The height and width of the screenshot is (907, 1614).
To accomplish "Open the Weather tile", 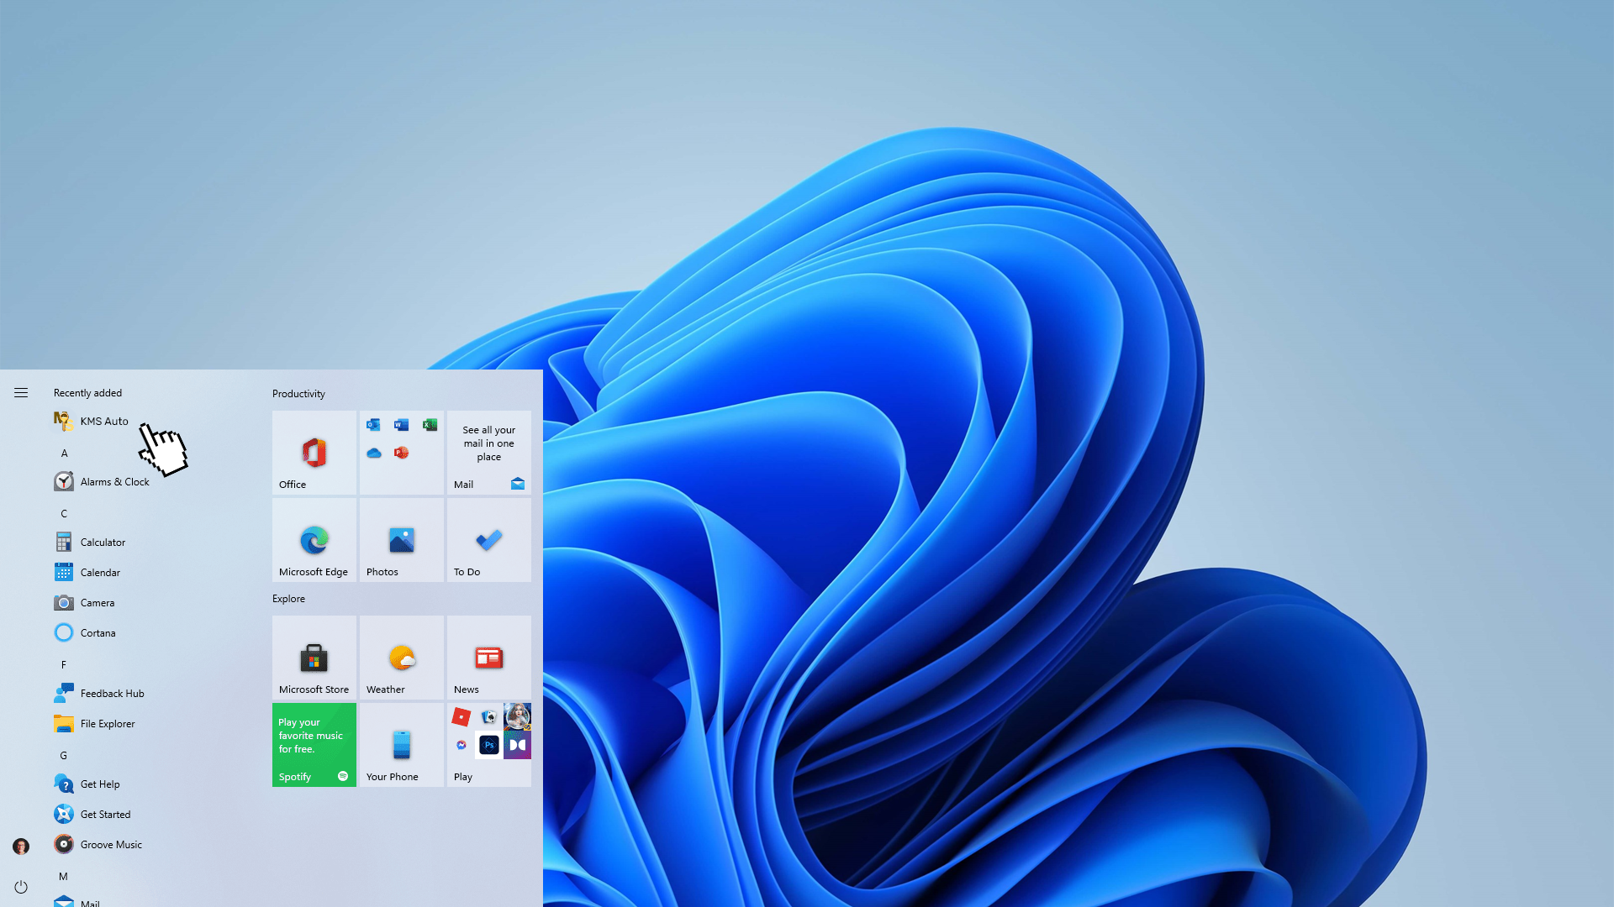I will tap(401, 658).
